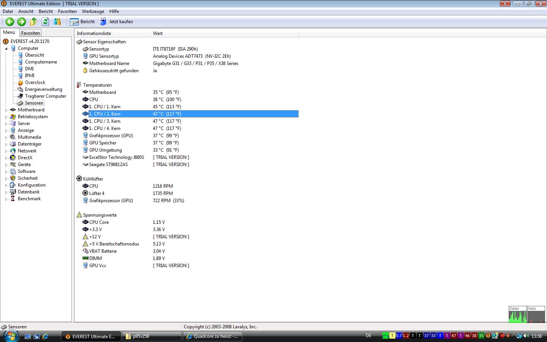Click the flame icon next to Overclock
547x342 pixels.
[21, 82]
